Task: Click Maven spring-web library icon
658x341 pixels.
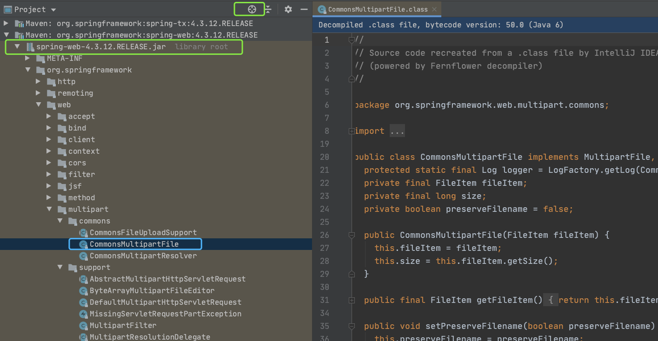Action: (19, 35)
